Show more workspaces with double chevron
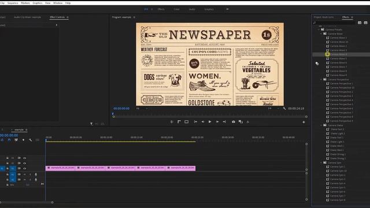The height and width of the screenshot is (208, 370). [227, 9]
